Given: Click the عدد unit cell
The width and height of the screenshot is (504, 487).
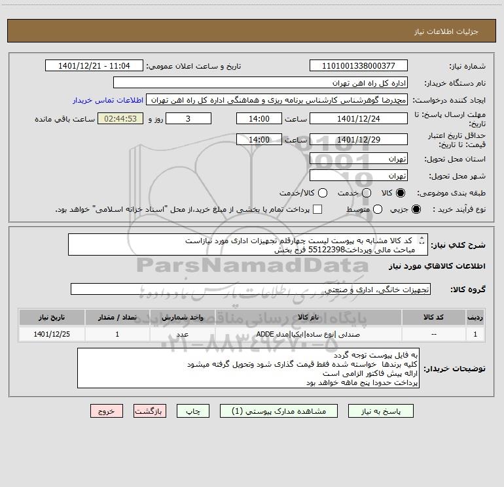Looking at the screenshot, I should (x=182, y=334).
